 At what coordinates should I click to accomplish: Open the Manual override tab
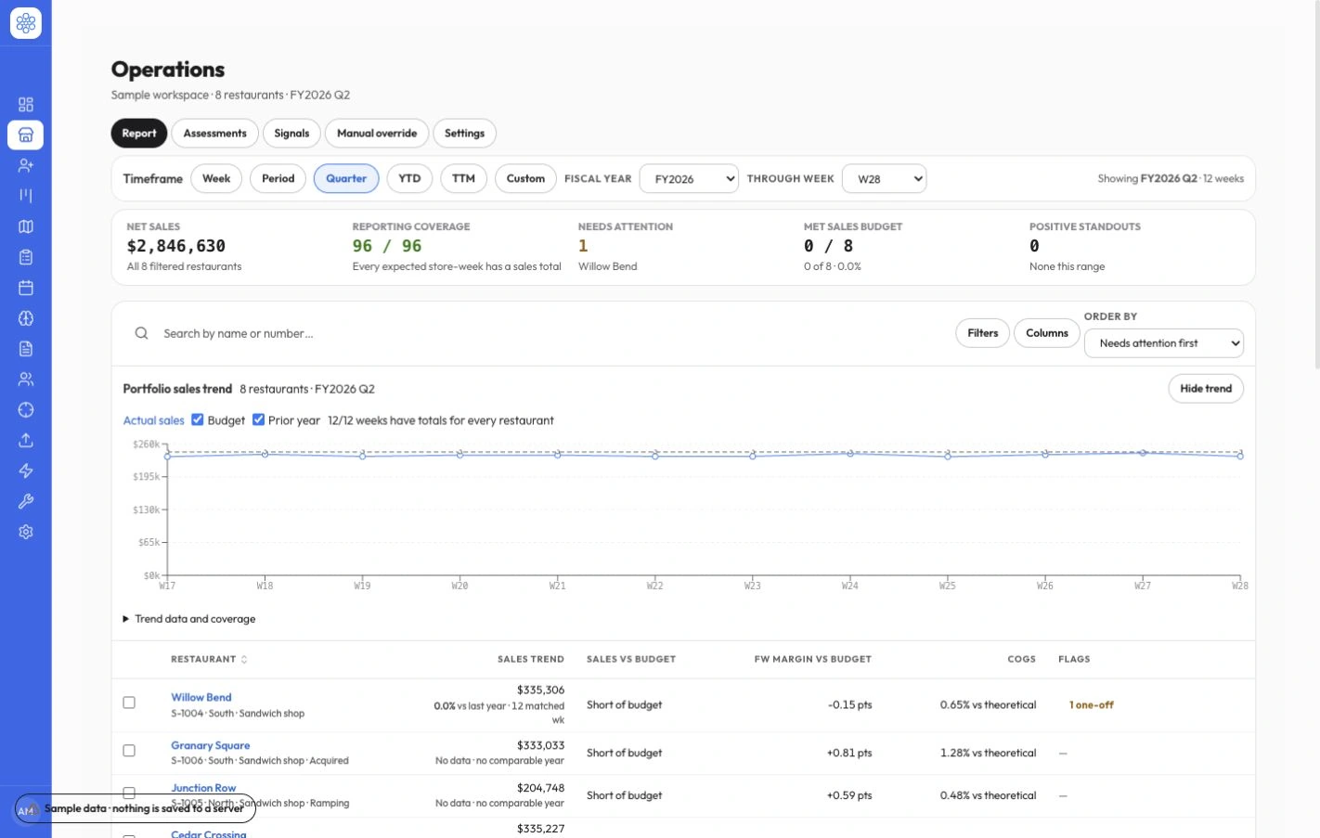point(377,134)
